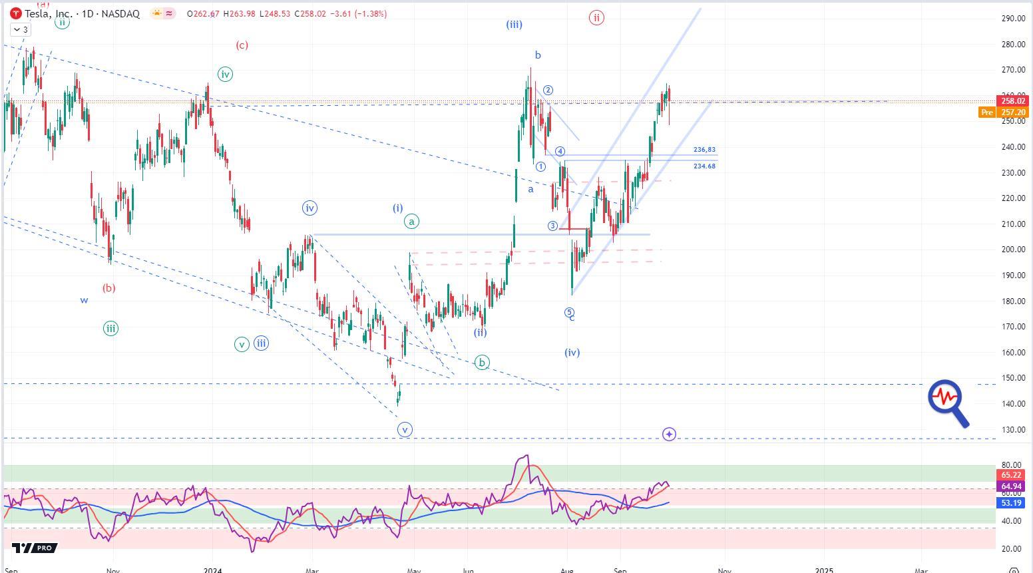
Task: Click the change value −3.61 (−1.38%)
Action: [x=358, y=14]
